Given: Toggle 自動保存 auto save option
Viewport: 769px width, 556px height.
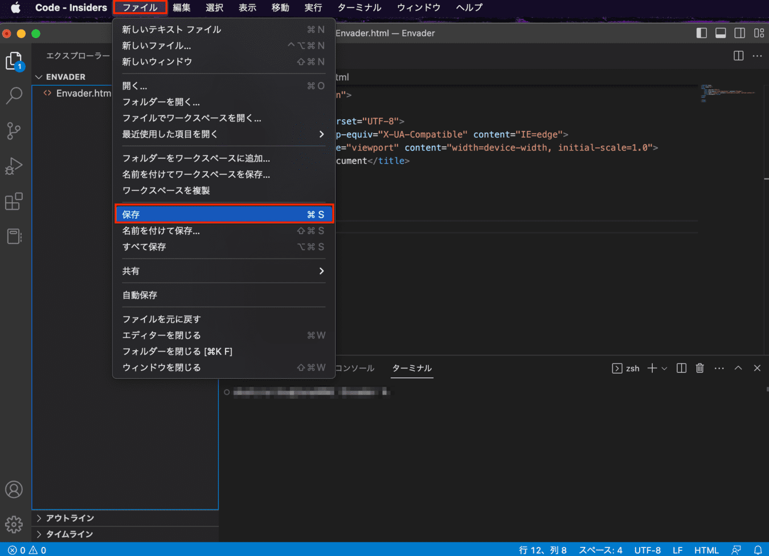Looking at the screenshot, I should [x=140, y=295].
